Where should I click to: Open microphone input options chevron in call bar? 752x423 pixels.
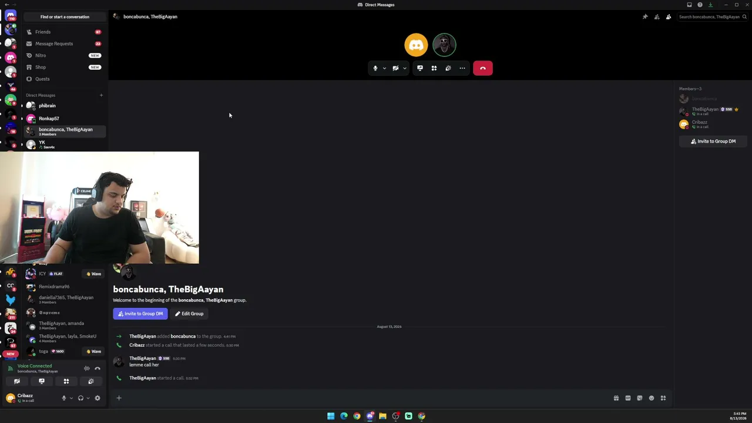pyautogui.click(x=384, y=68)
